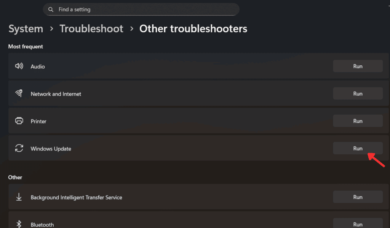Click the Network and Internet Wi-Fi icon
The width and height of the screenshot is (390, 228).
[x=19, y=93]
